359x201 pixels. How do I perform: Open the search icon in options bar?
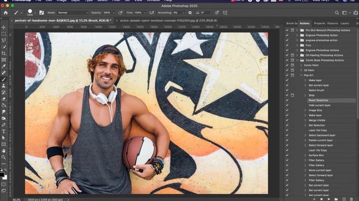[x=337, y=13]
